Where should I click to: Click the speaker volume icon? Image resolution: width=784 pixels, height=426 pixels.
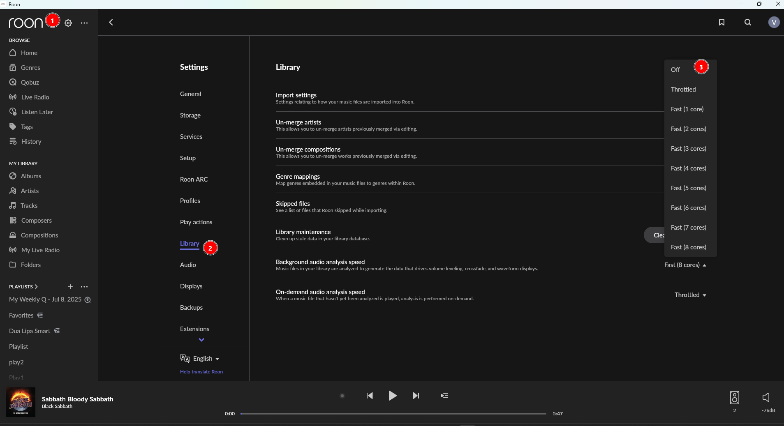766,397
